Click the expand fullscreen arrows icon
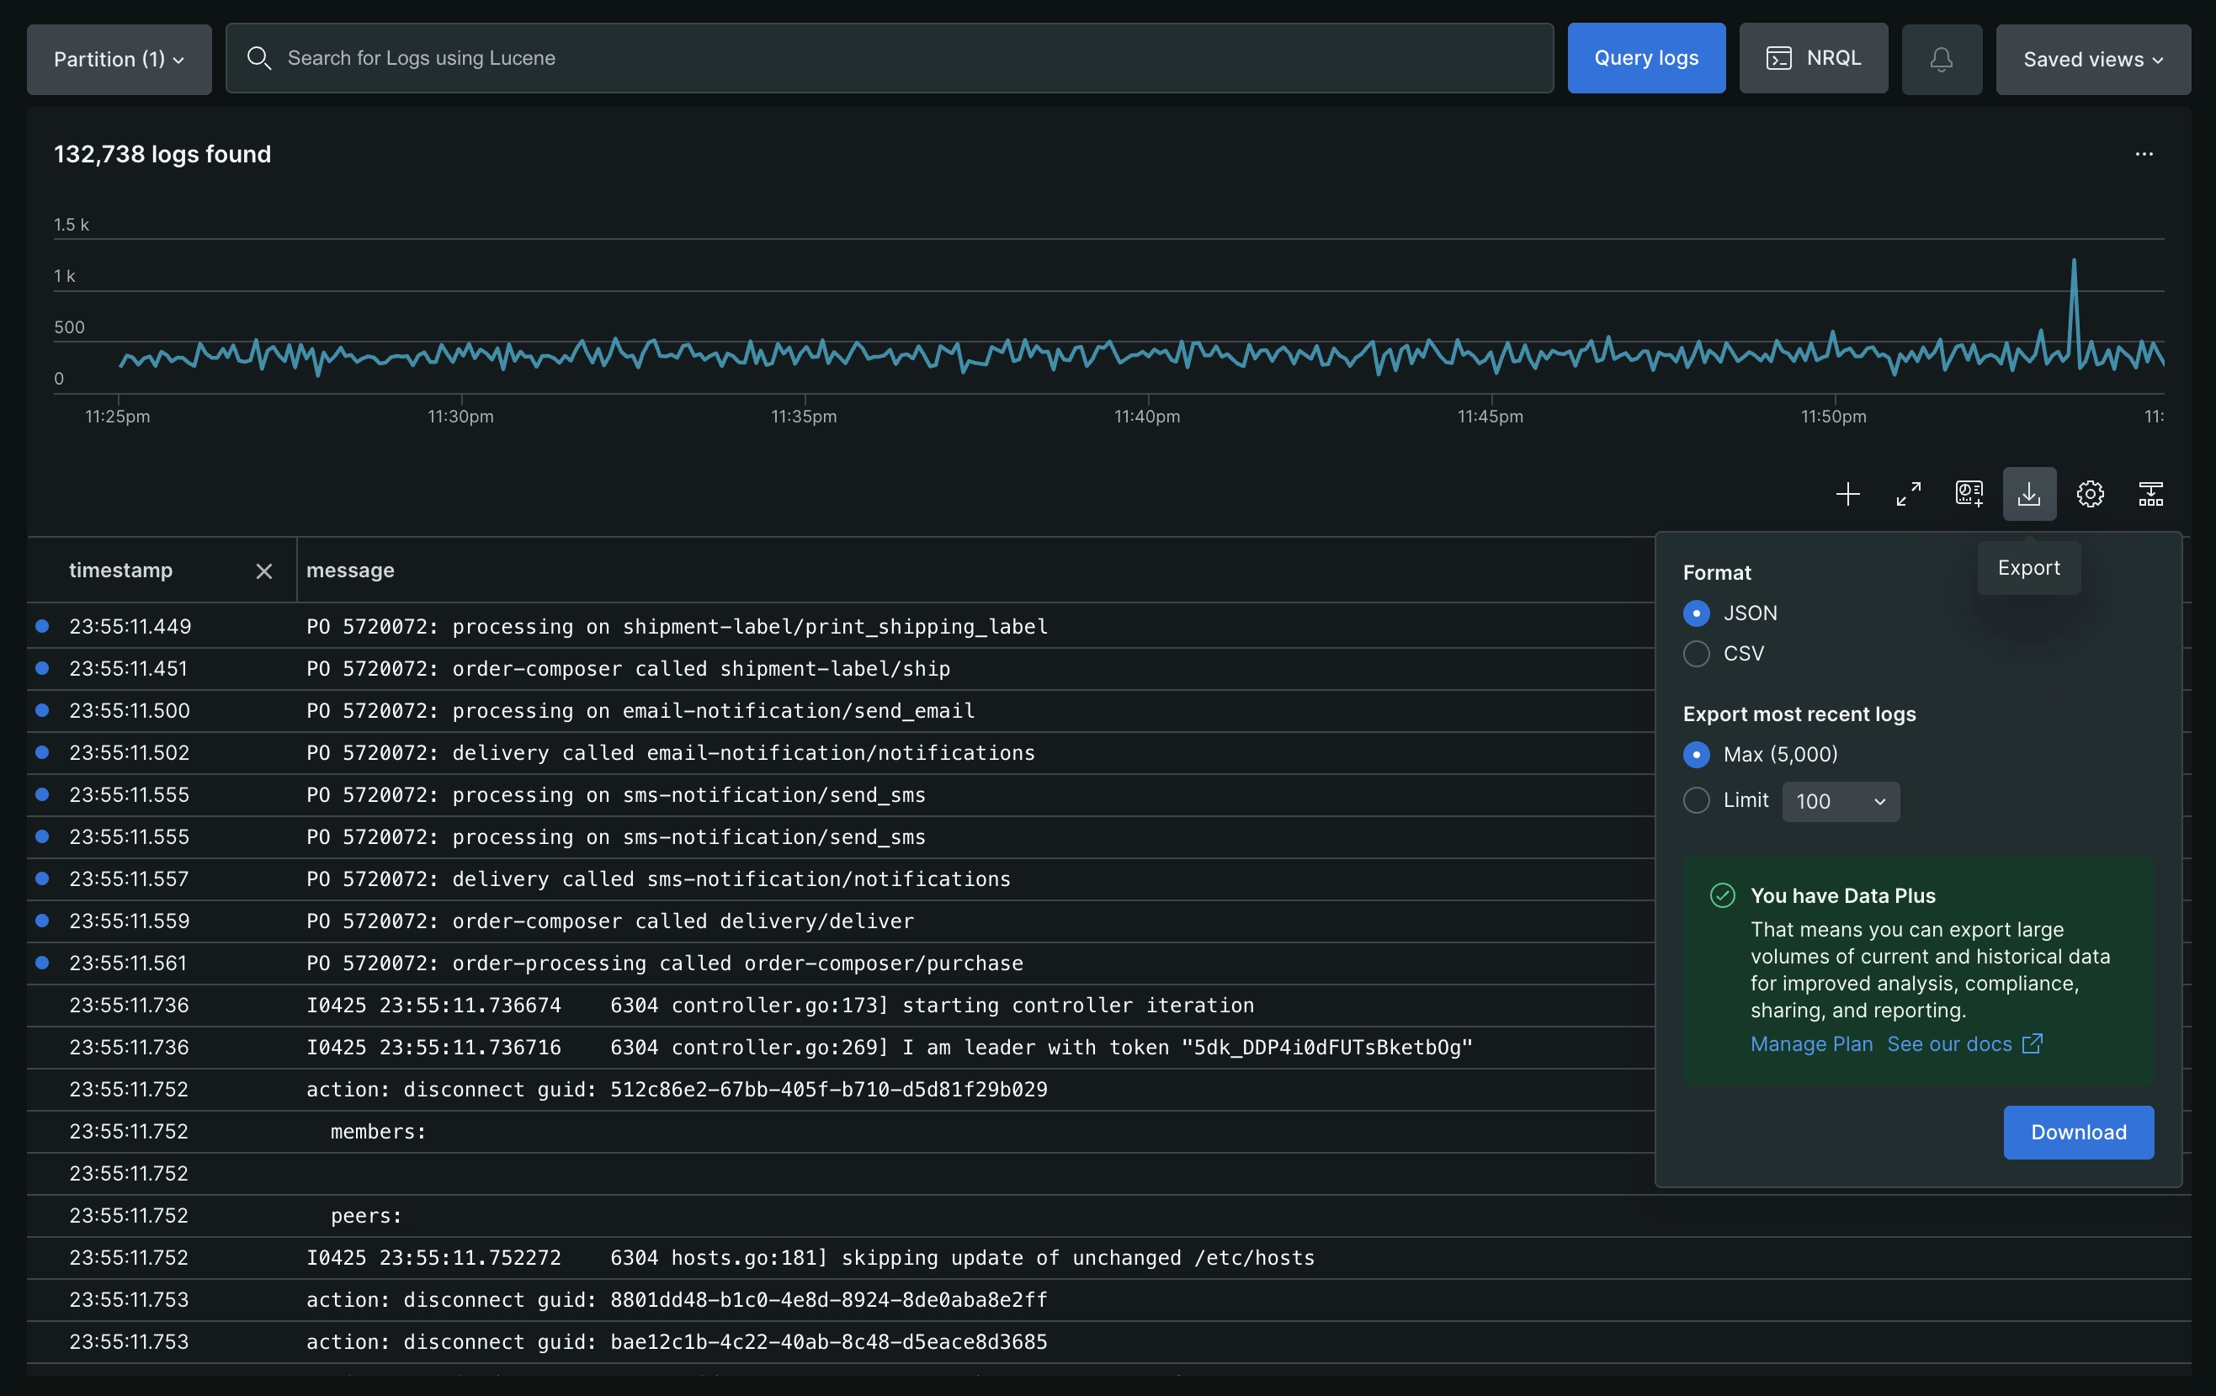The height and width of the screenshot is (1396, 2216). 1908,494
